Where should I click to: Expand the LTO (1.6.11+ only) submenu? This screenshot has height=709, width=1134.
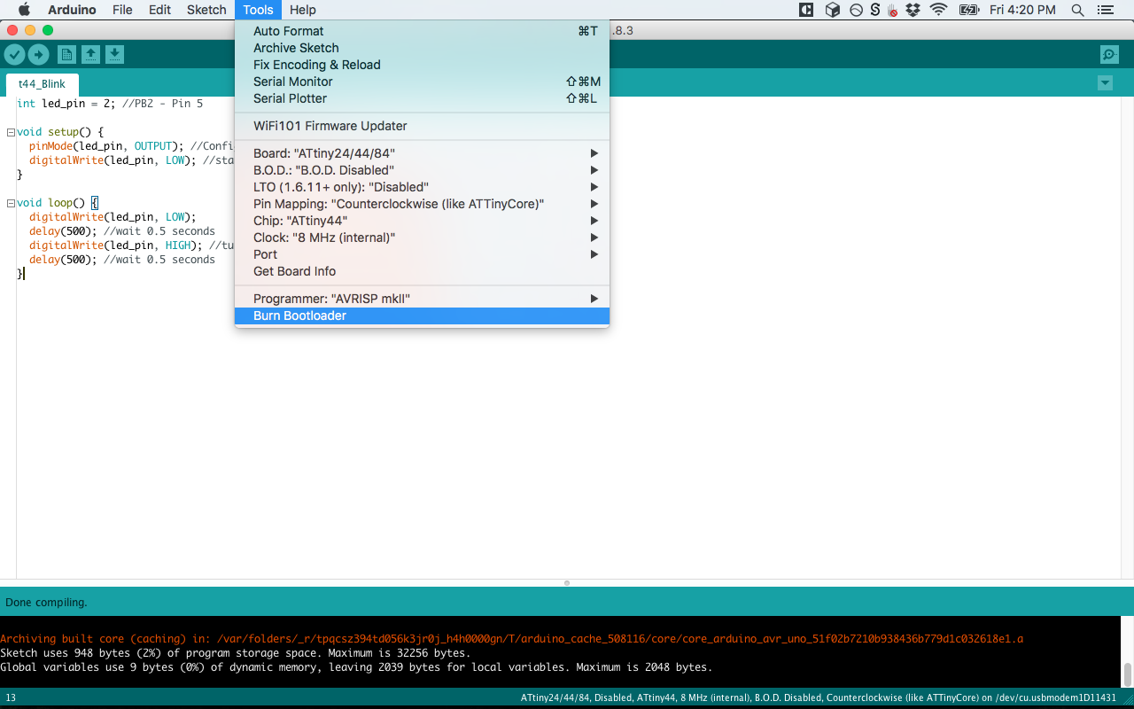coord(422,187)
